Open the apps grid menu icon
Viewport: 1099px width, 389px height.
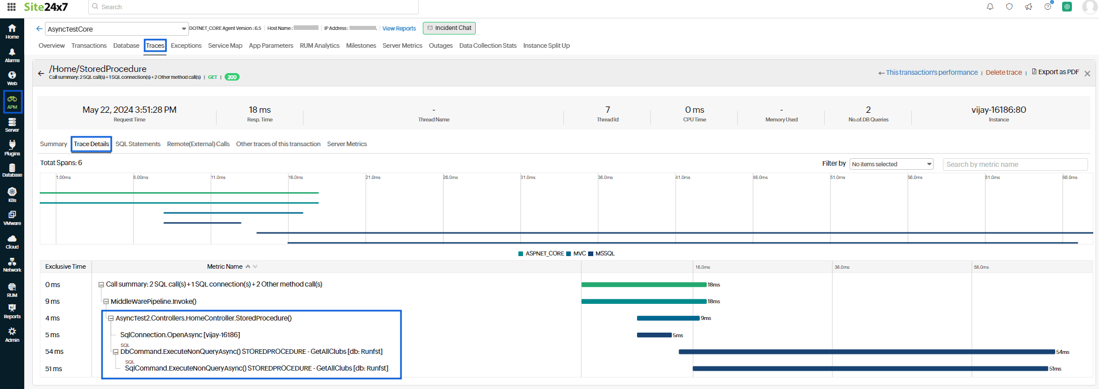click(x=12, y=7)
